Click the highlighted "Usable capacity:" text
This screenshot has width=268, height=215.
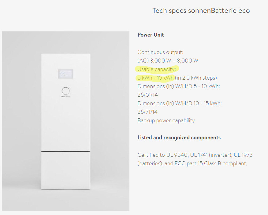pyautogui.click(x=157, y=69)
